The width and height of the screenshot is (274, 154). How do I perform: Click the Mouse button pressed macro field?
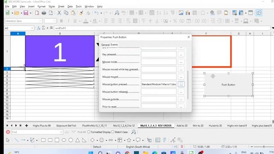click(159, 84)
